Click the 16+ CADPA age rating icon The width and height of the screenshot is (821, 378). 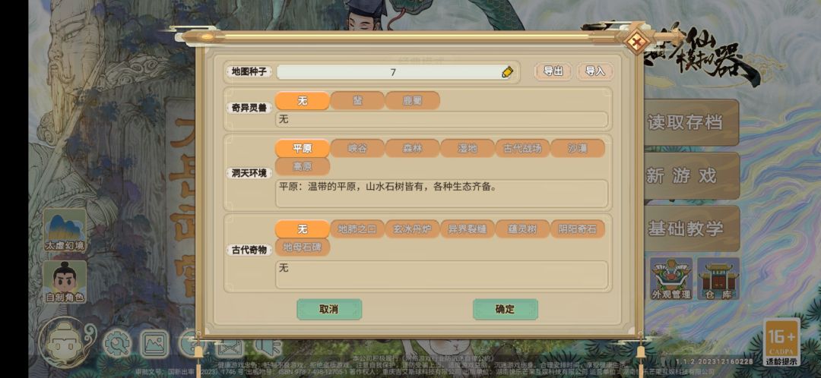[x=781, y=342]
